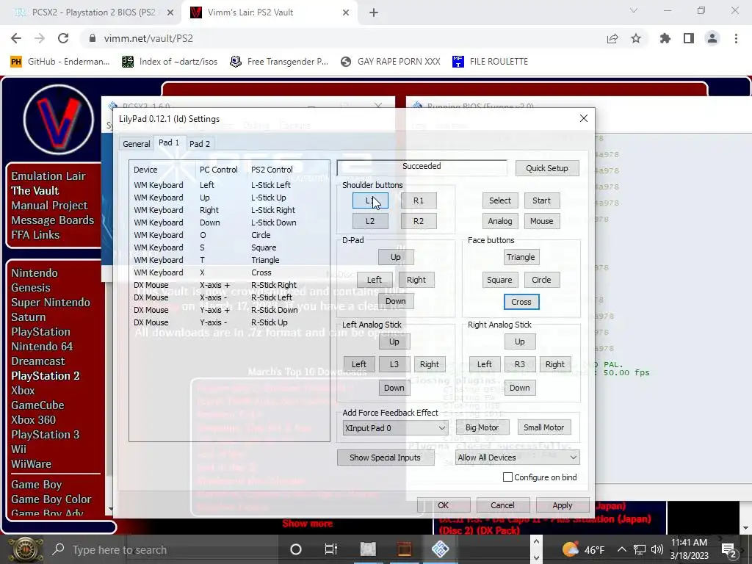Open the tab search chevron
Screen dimensions: 752x564
(x=634, y=10)
